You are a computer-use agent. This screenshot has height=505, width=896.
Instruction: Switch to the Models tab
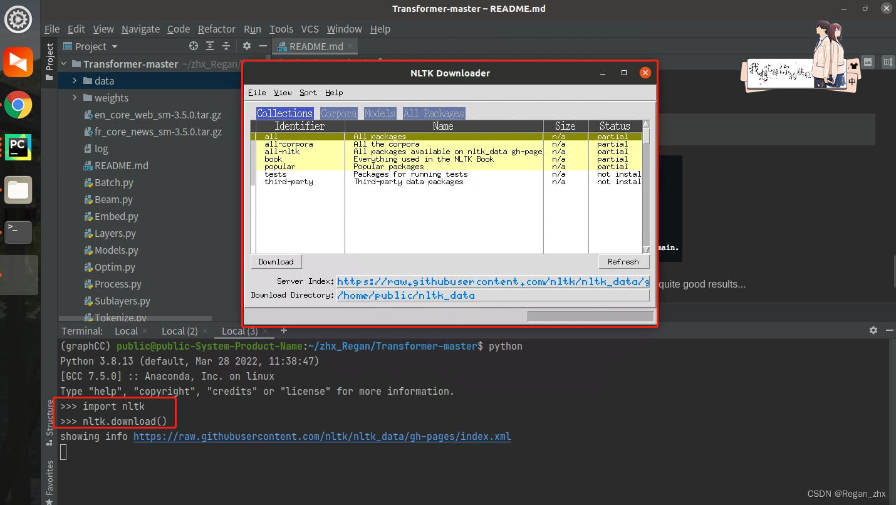click(x=380, y=113)
